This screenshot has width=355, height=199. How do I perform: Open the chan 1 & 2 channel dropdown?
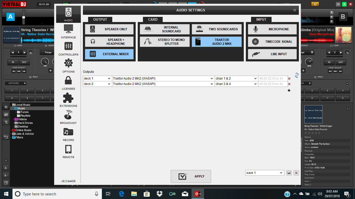[236, 79]
